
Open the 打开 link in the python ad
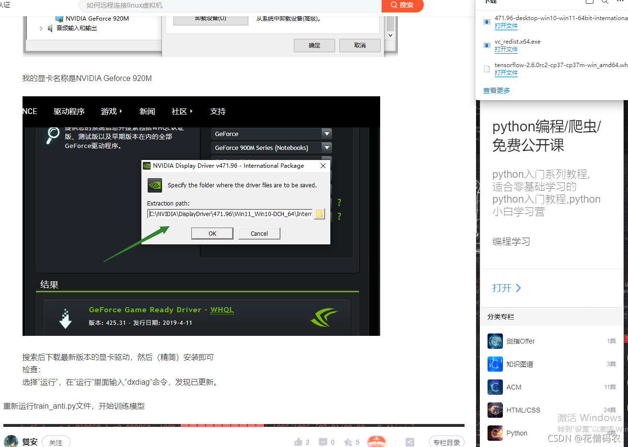click(506, 288)
